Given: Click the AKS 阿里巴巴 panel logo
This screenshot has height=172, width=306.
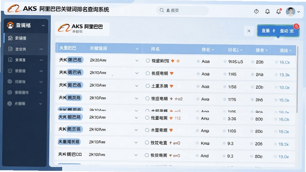Looking at the screenshot, I should [64, 28].
